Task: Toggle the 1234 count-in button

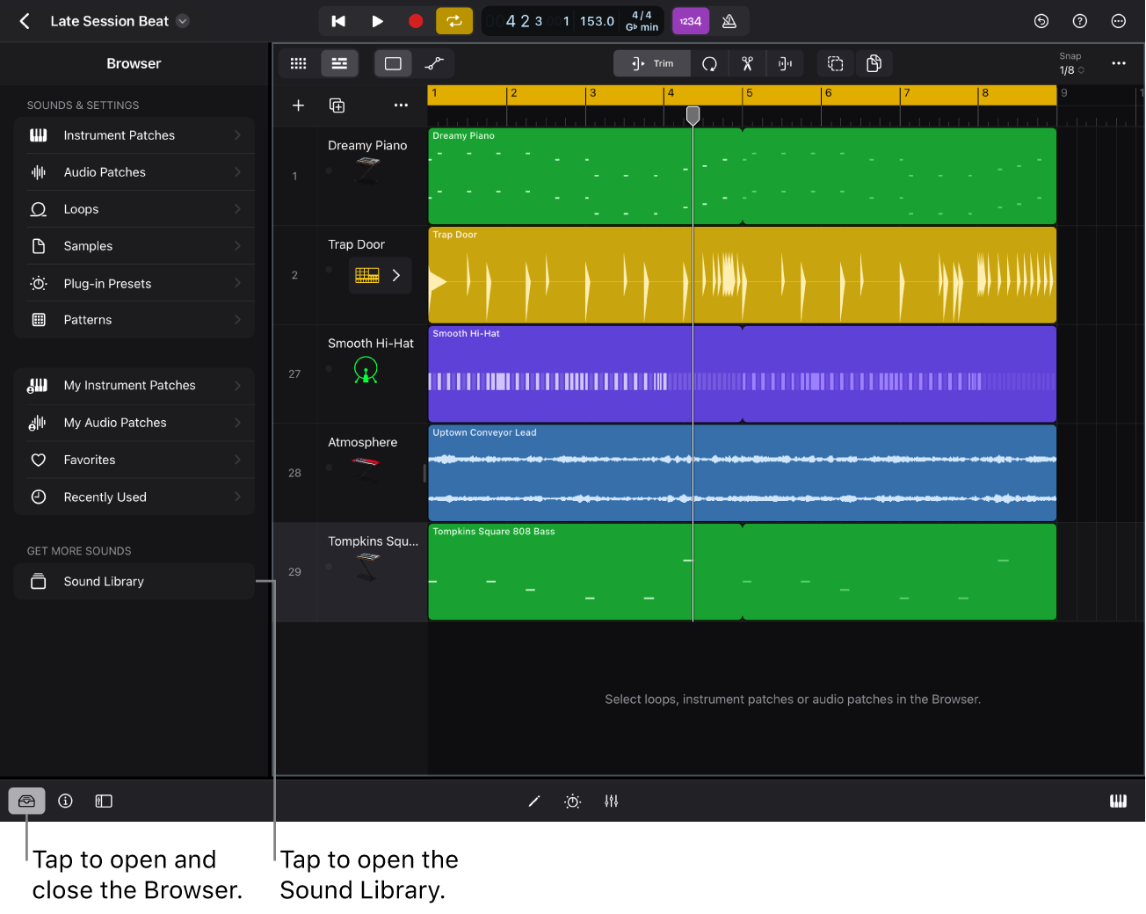Action: pyautogui.click(x=691, y=21)
